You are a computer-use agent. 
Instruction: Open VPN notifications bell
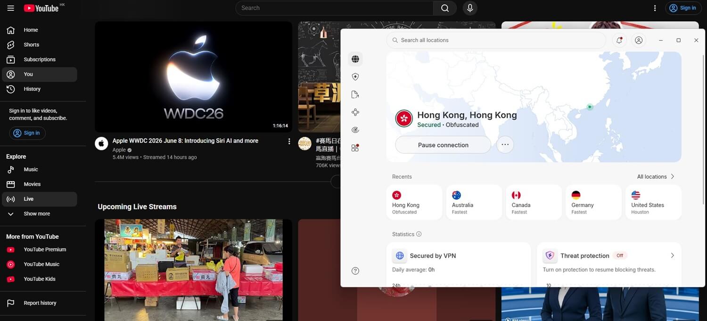[619, 40]
